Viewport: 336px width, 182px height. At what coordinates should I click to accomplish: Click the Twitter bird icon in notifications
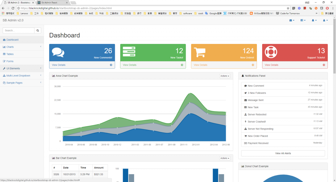click(245, 93)
